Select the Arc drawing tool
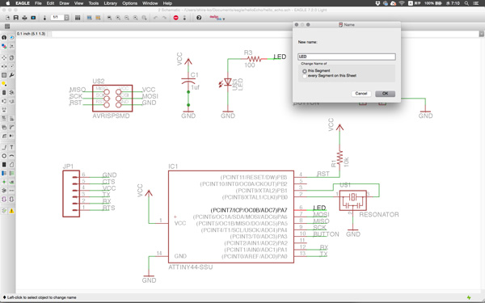This screenshot has height=303, width=485. [x=11, y=156]
